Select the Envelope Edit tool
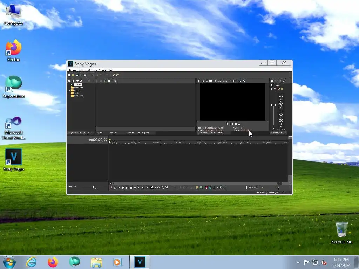The image size is (359, 269). click(x=158, y=188)
